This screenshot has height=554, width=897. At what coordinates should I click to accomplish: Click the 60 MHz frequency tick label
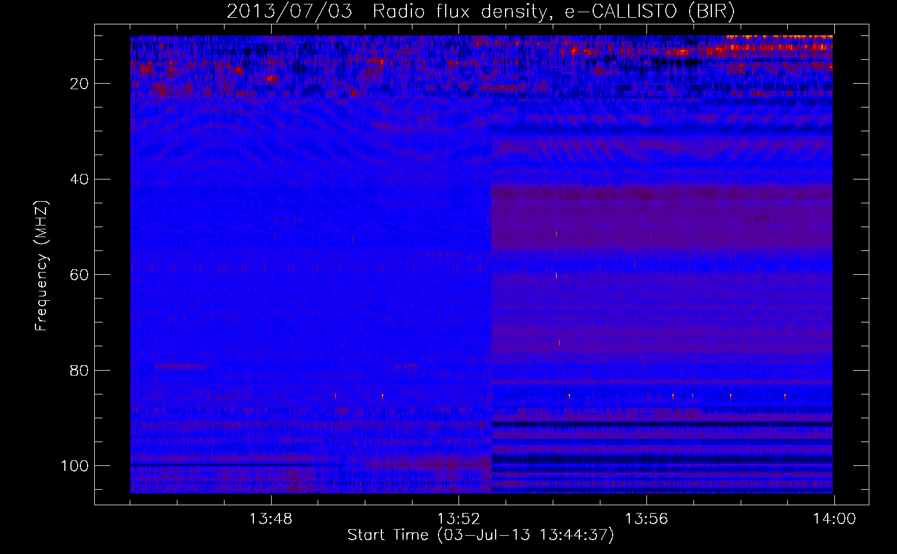[80, 275]
